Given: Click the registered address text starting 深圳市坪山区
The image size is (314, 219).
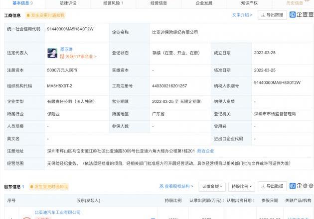Looking at the screenshot, I should point(121,151).
